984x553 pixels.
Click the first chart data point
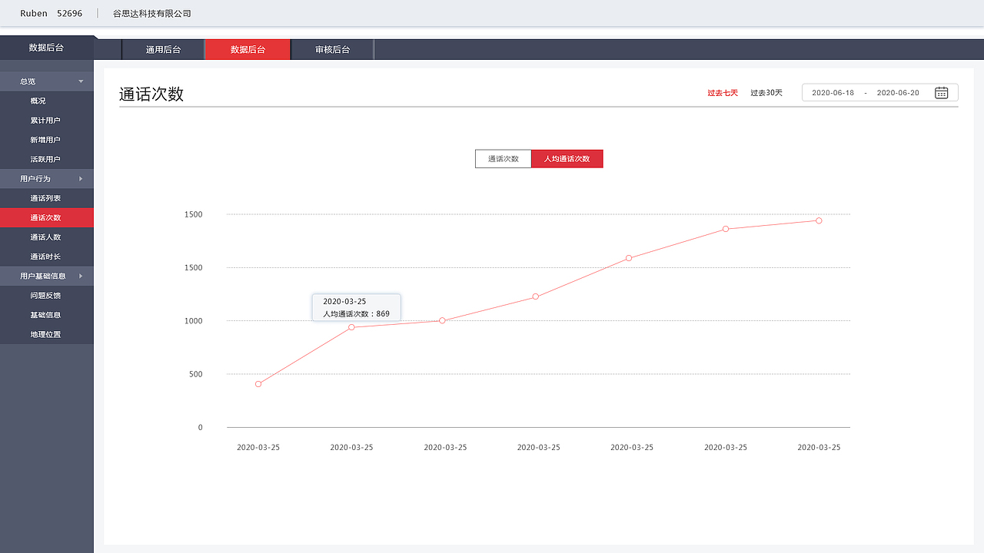click(258, 384)
